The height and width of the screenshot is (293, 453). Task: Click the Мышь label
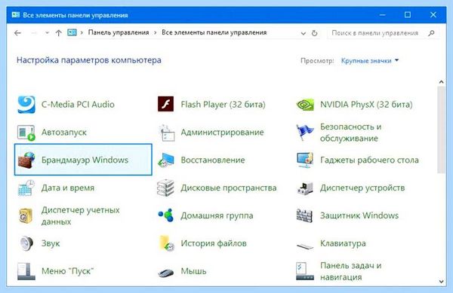pyautogui.click(x=193, y=271)
